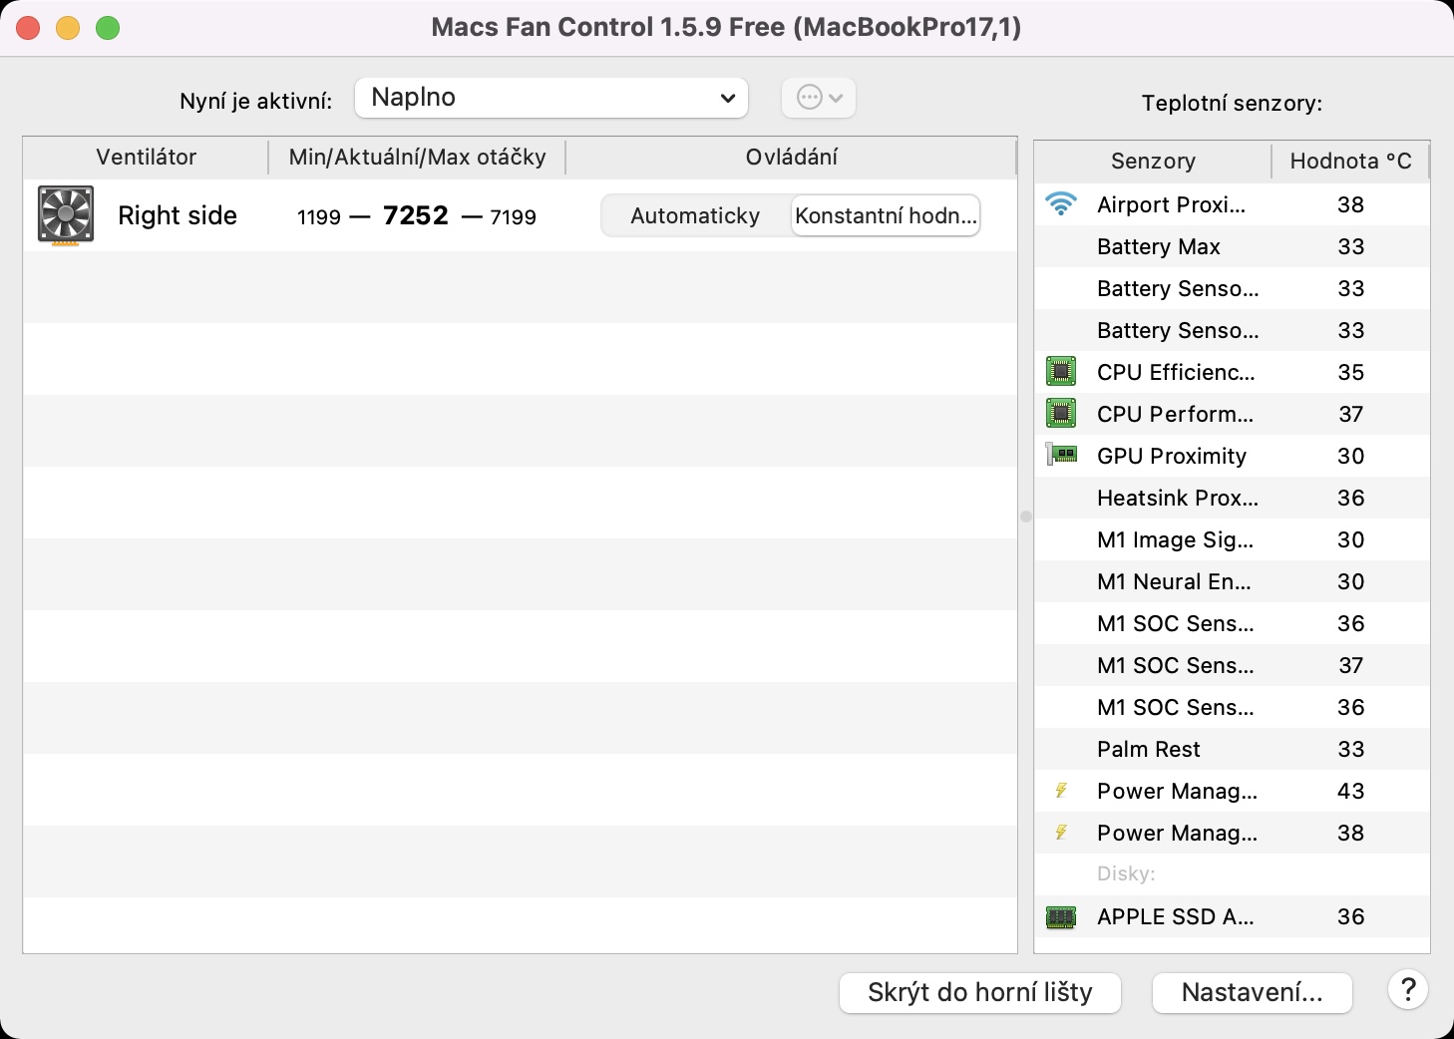The height and width of the screenshot is (1039, 1454).
Task: Click the question mark help button
Action: coord(1407,990)
